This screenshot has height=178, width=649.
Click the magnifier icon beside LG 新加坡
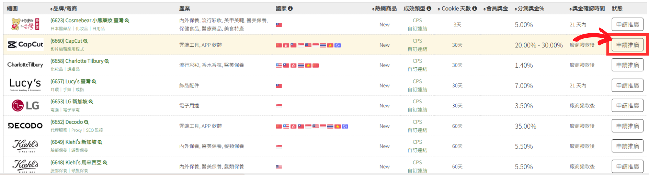[91, 102]
